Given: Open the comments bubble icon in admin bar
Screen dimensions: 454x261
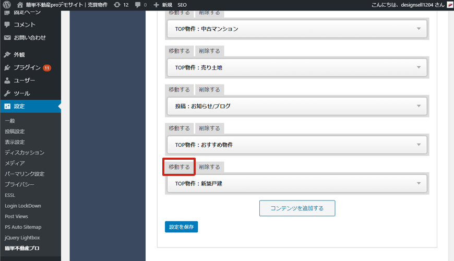Looking at the screenshot, I should coord(138,5).
